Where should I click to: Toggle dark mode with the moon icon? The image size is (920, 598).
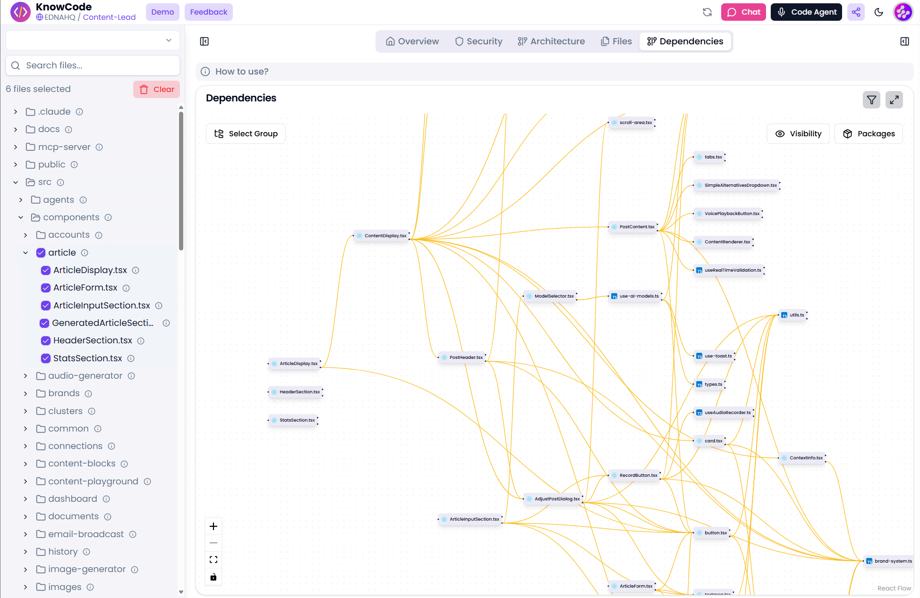[879, 12]
